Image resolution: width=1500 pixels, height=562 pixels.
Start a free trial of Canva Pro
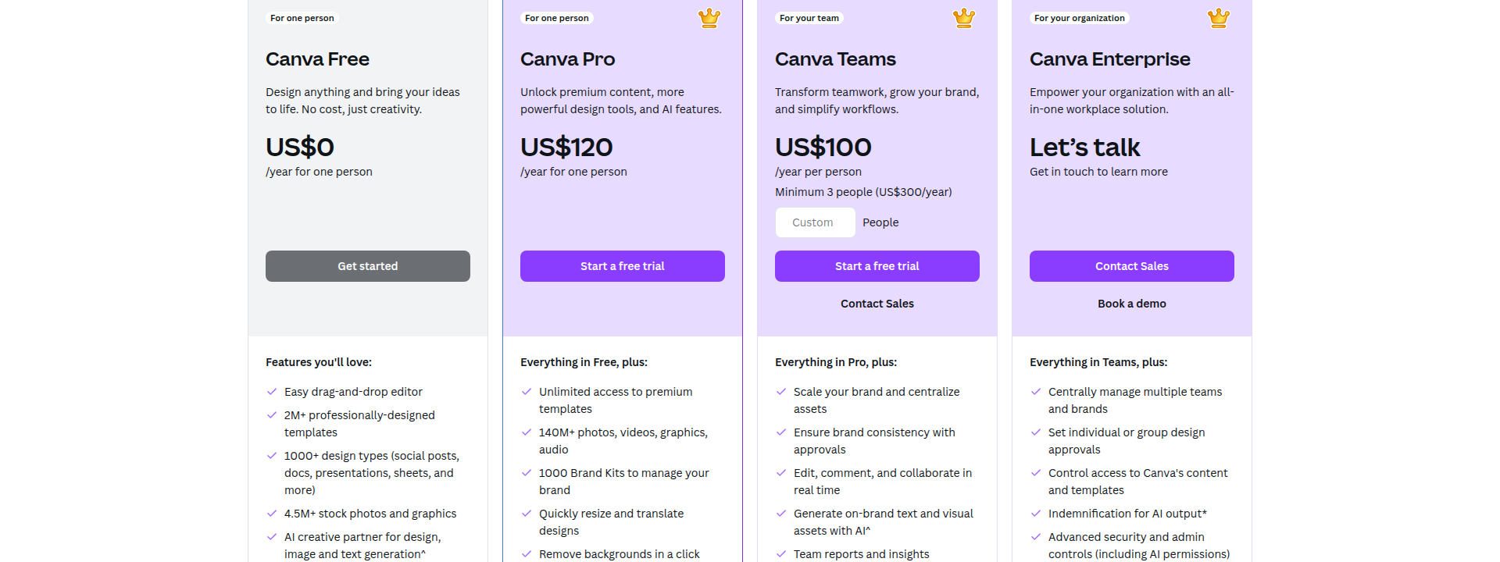click(x=622, y=265)
